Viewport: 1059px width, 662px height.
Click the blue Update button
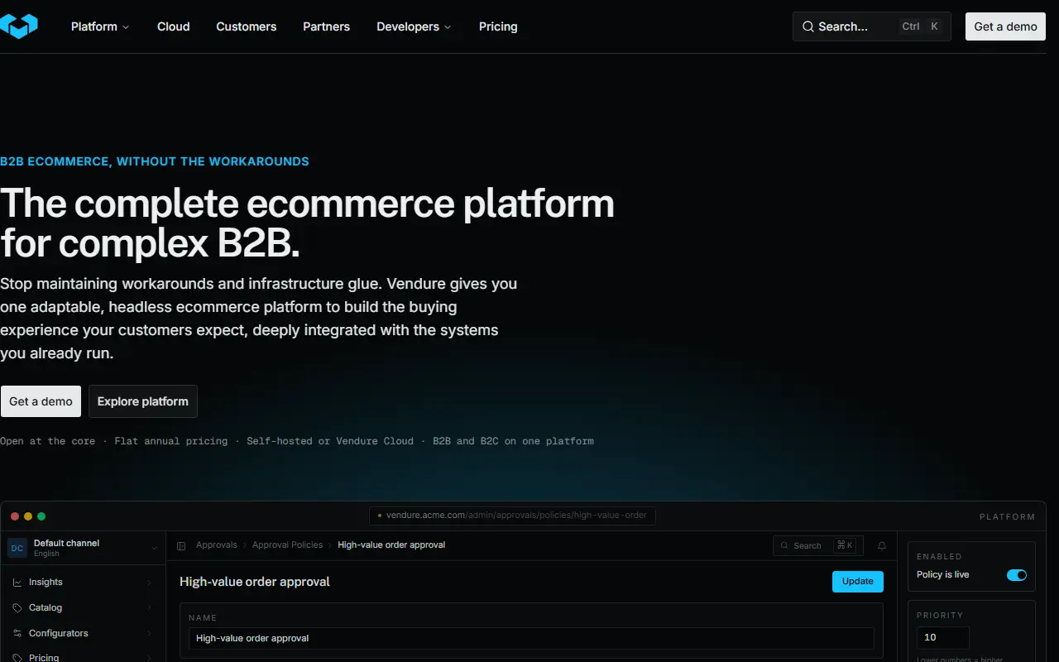858,582
